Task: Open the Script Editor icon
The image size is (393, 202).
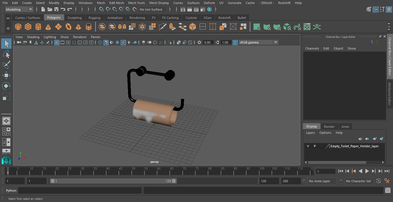Action: coord(388,191)
